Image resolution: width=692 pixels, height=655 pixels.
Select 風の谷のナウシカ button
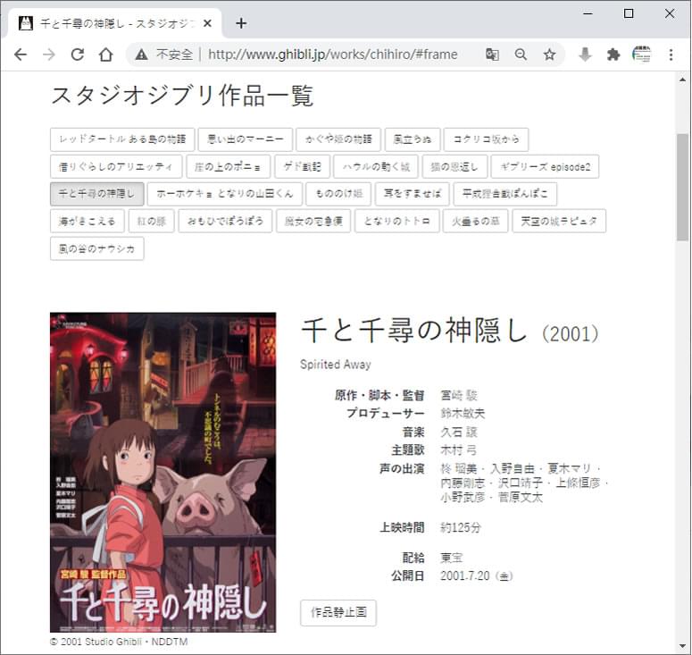[97, 248]
